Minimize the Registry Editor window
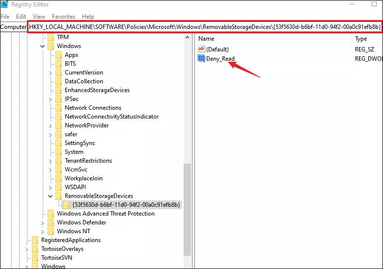The width and height of the screenshot is (383, 269). (352, 4)
